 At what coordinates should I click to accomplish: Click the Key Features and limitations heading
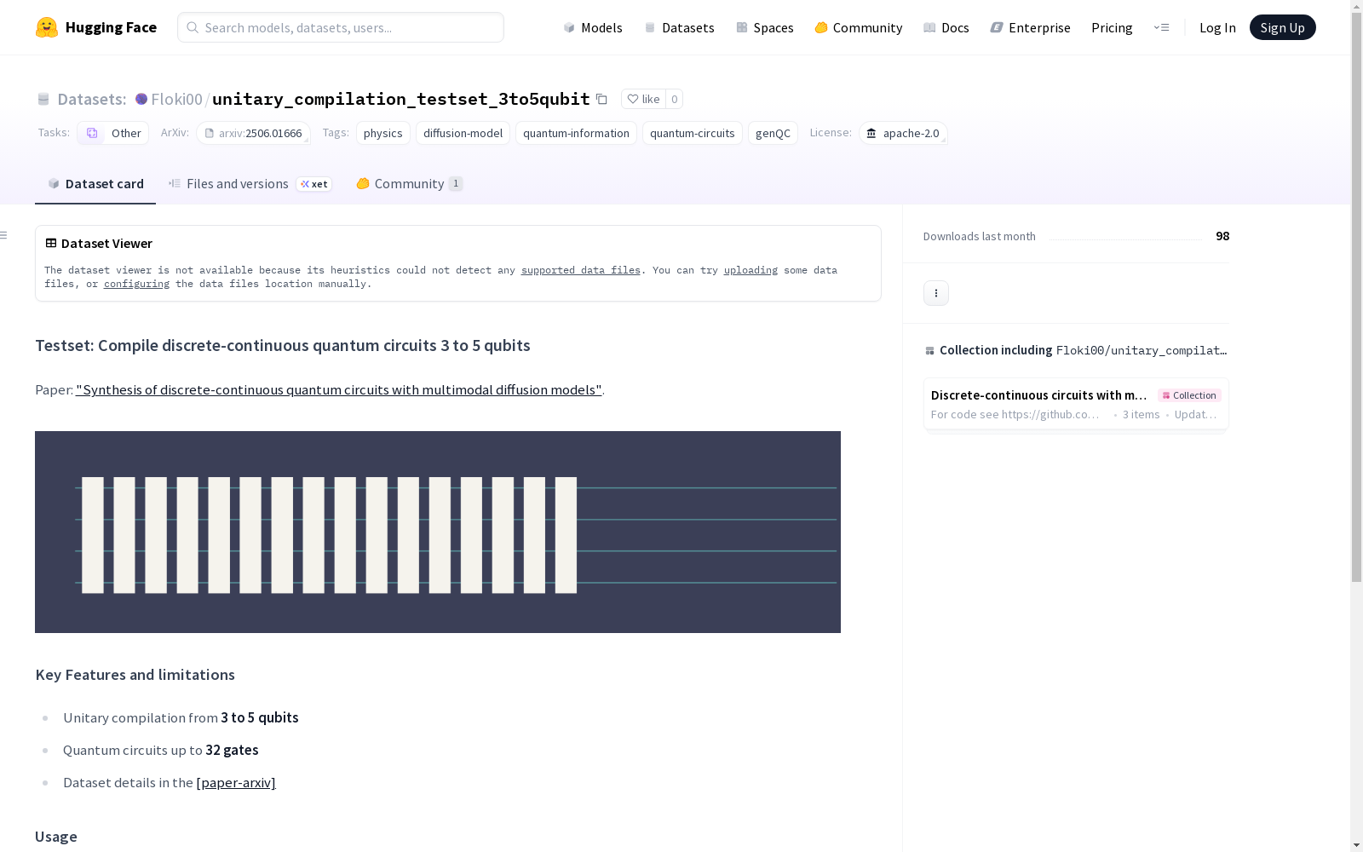135,675
